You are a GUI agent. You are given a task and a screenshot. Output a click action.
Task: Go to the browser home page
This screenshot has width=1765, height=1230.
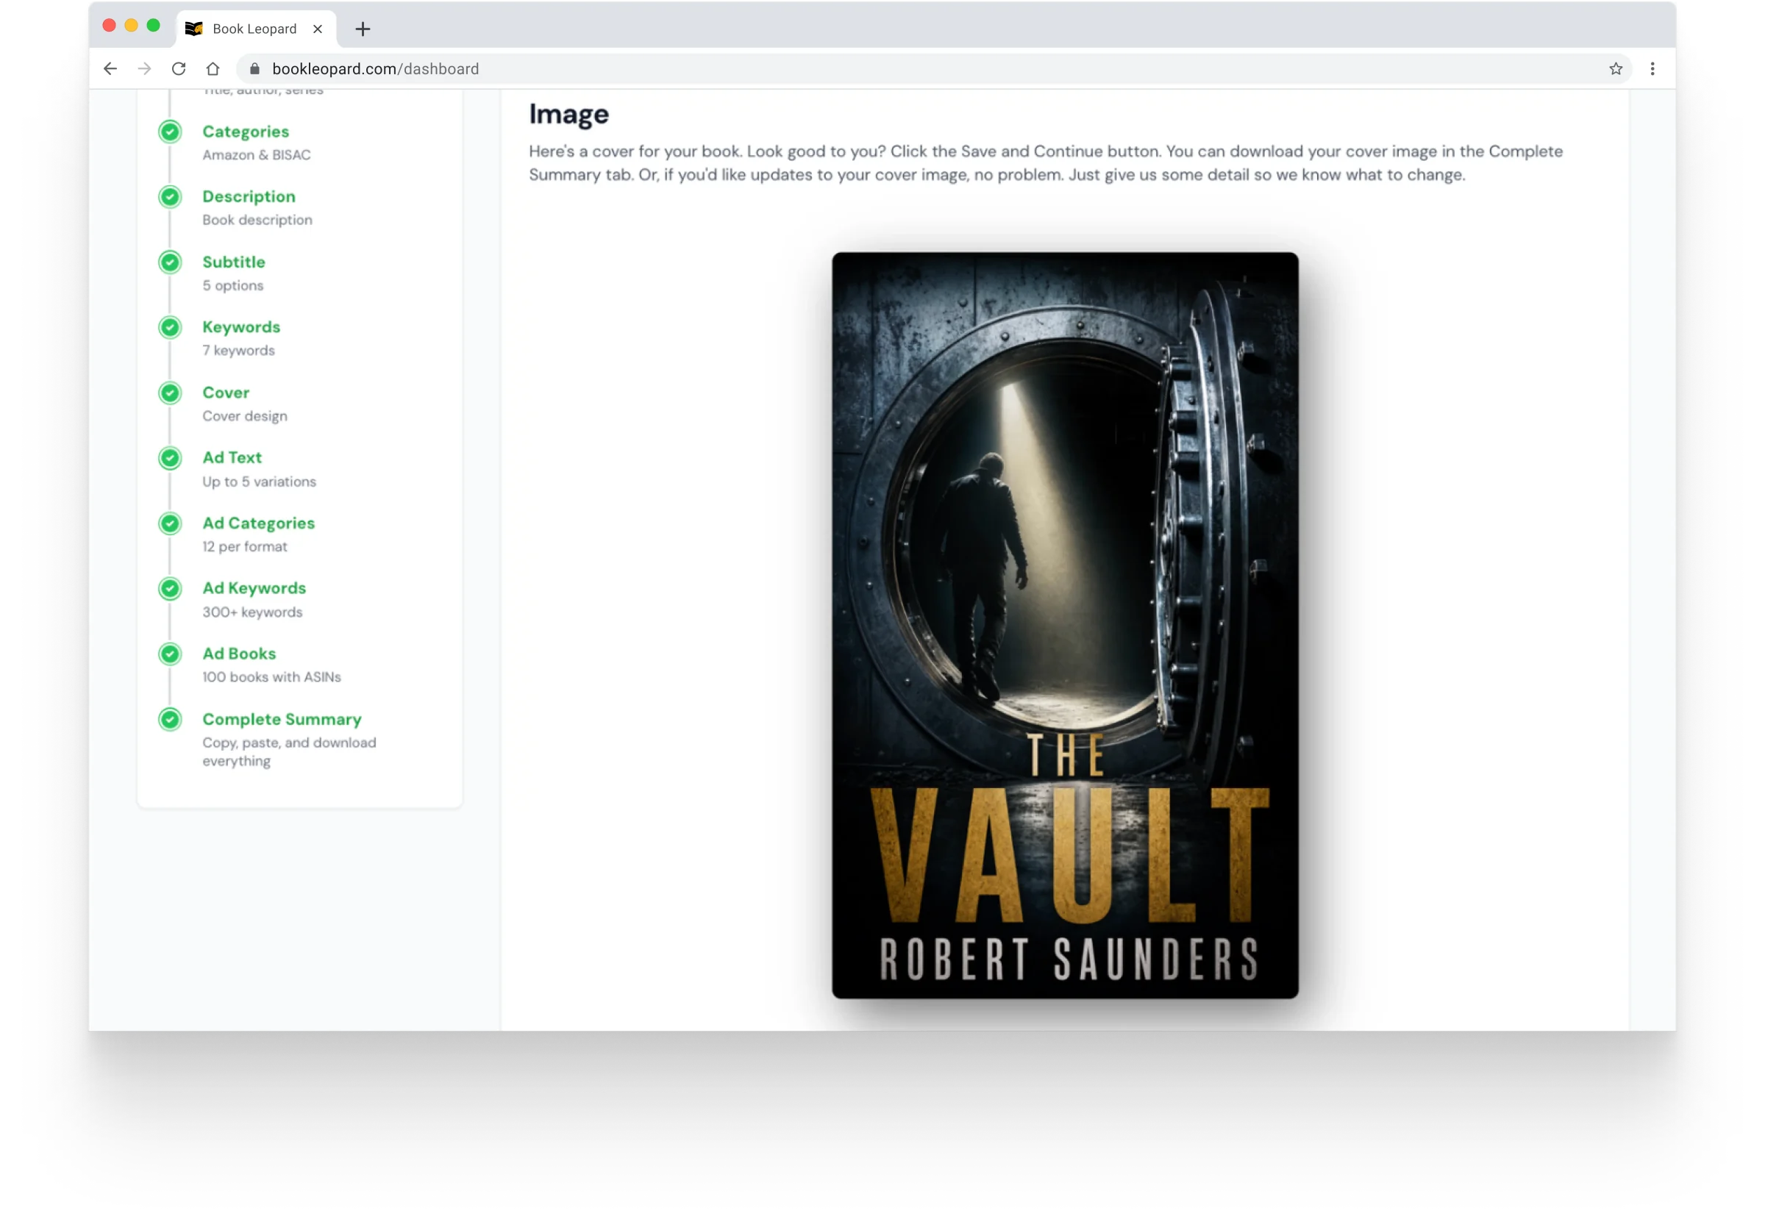[213, 69]
